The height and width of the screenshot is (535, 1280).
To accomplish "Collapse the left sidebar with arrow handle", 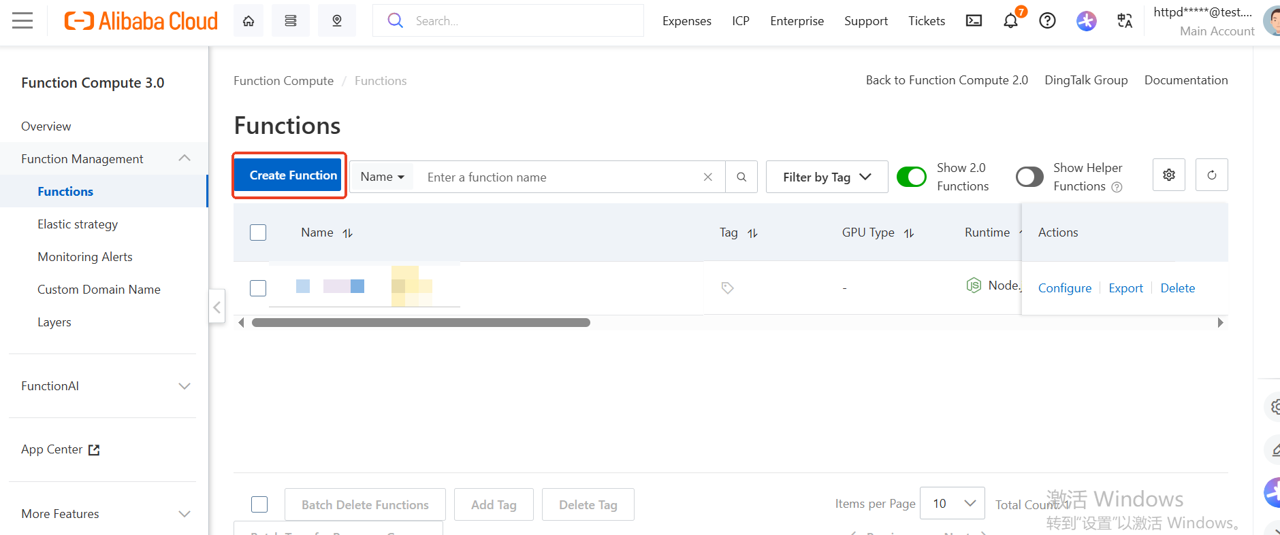I will 217,307.
